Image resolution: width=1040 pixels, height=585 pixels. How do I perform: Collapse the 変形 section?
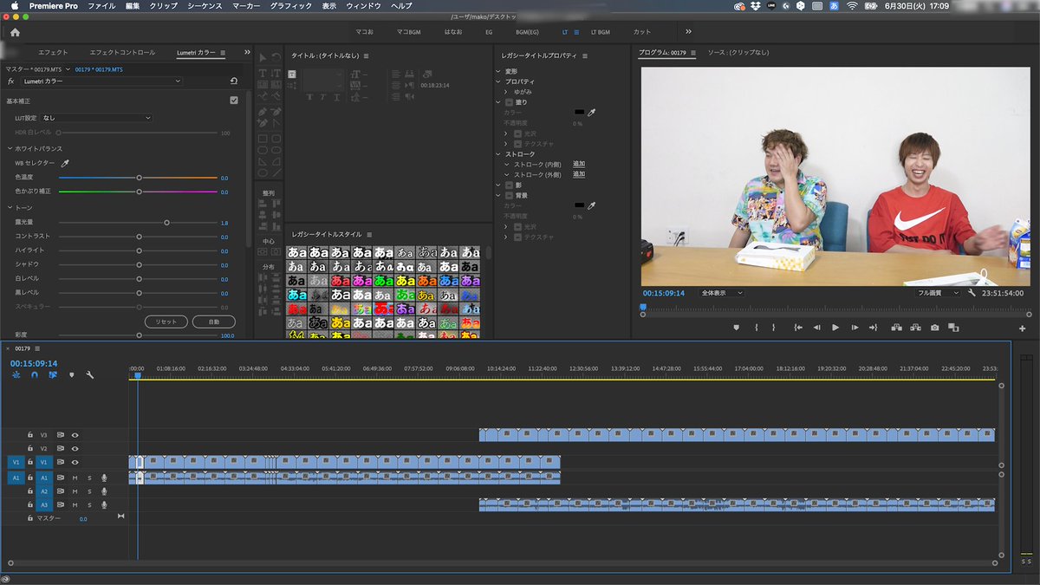(x=498, y=71)
